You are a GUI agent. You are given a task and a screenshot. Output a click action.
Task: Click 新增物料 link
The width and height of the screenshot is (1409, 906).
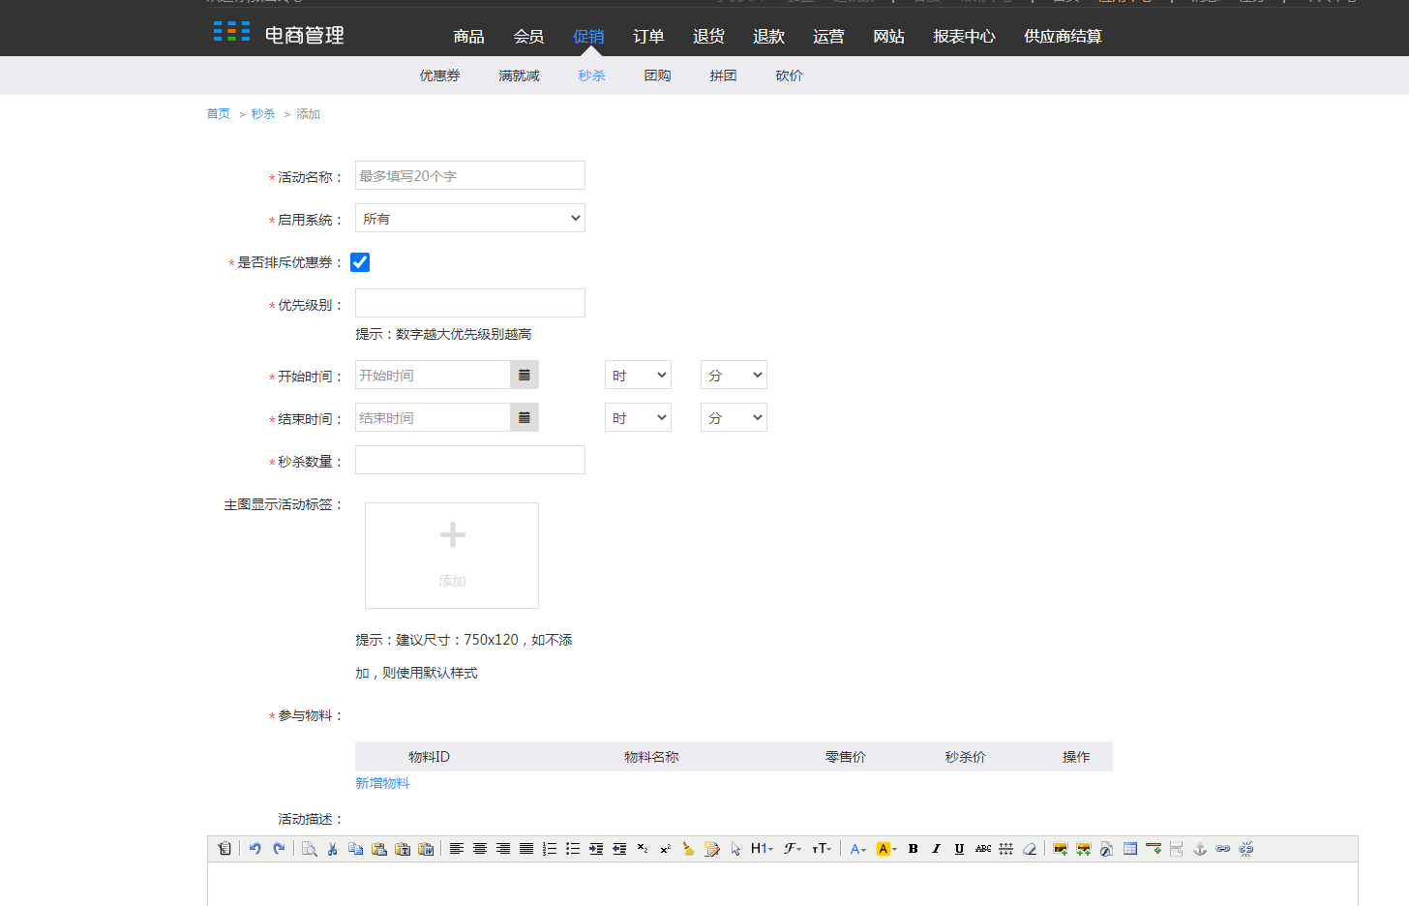click(382, 783)
